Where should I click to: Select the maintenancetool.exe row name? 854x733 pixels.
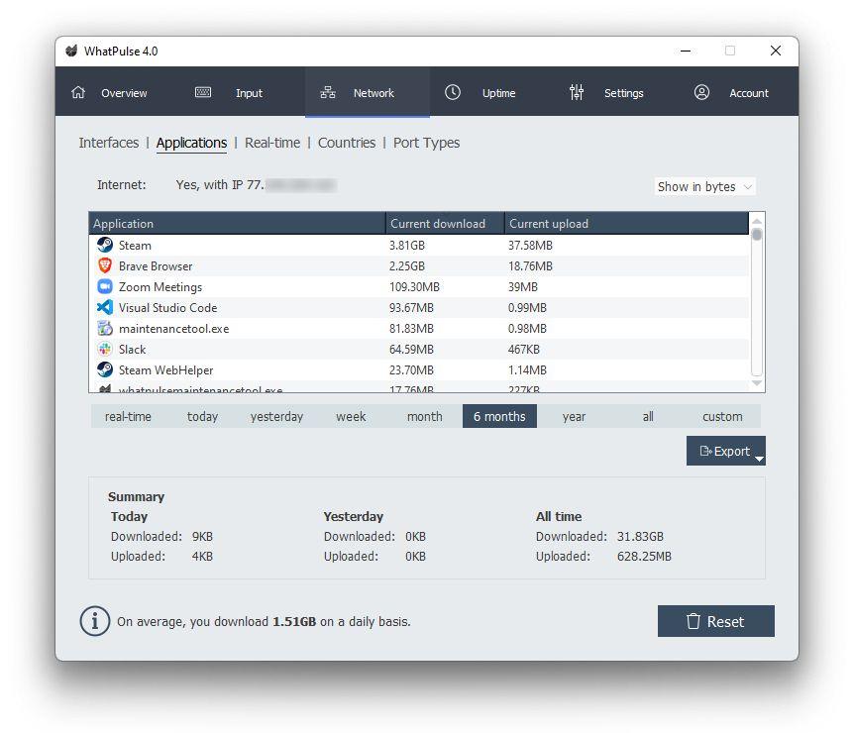173,329
